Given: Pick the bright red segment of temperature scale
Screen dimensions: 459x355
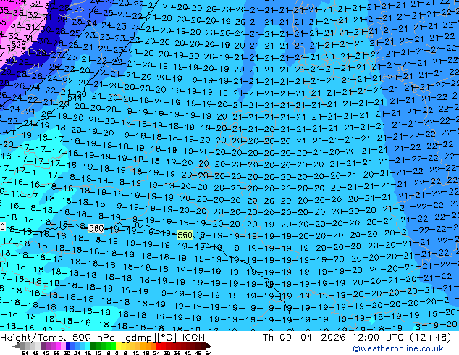Looking at the screenshot, I should click(x=158, y=346).
